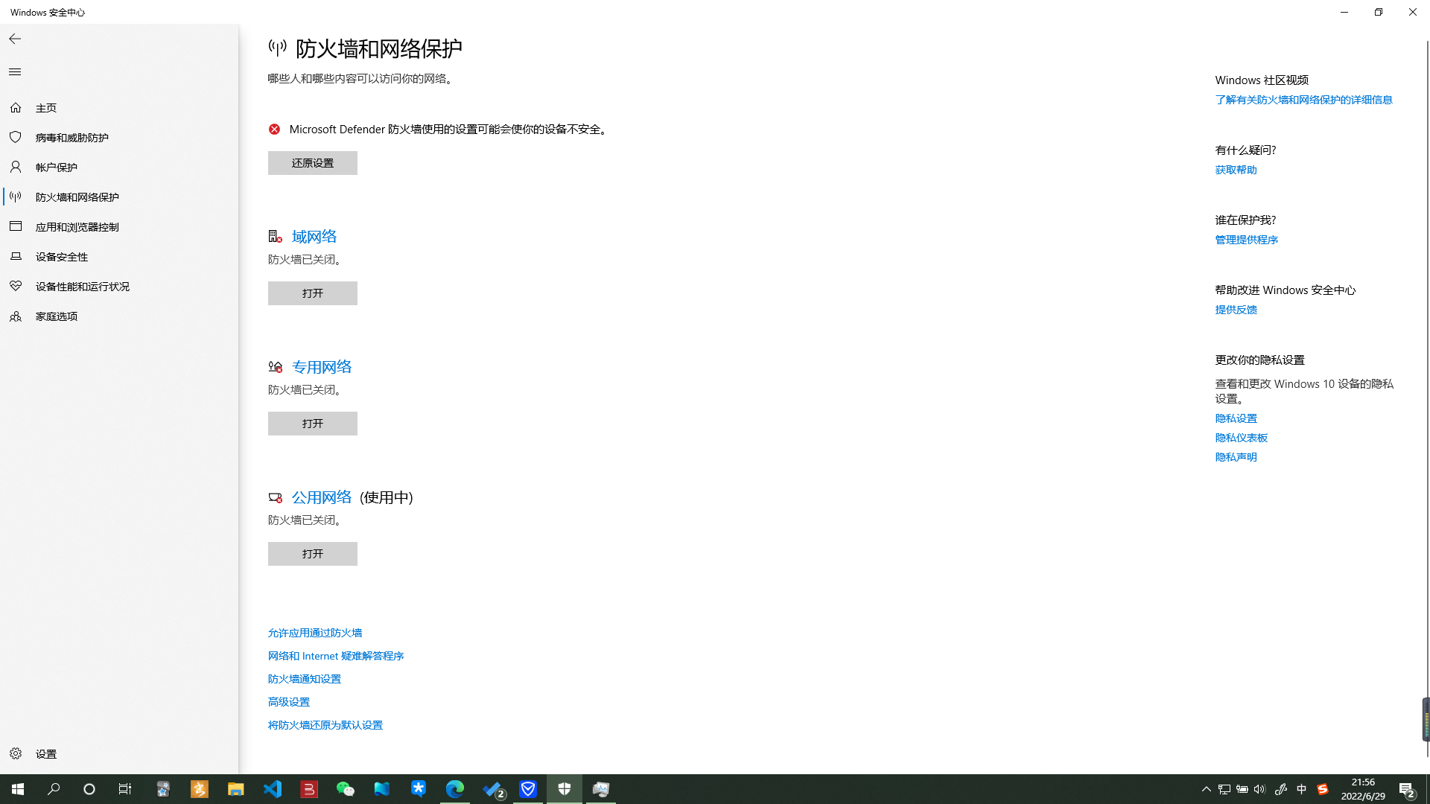The width and height of the screenshot is (1430, 804).
Task: Open 隐私设置 link
Action: 1236,418
